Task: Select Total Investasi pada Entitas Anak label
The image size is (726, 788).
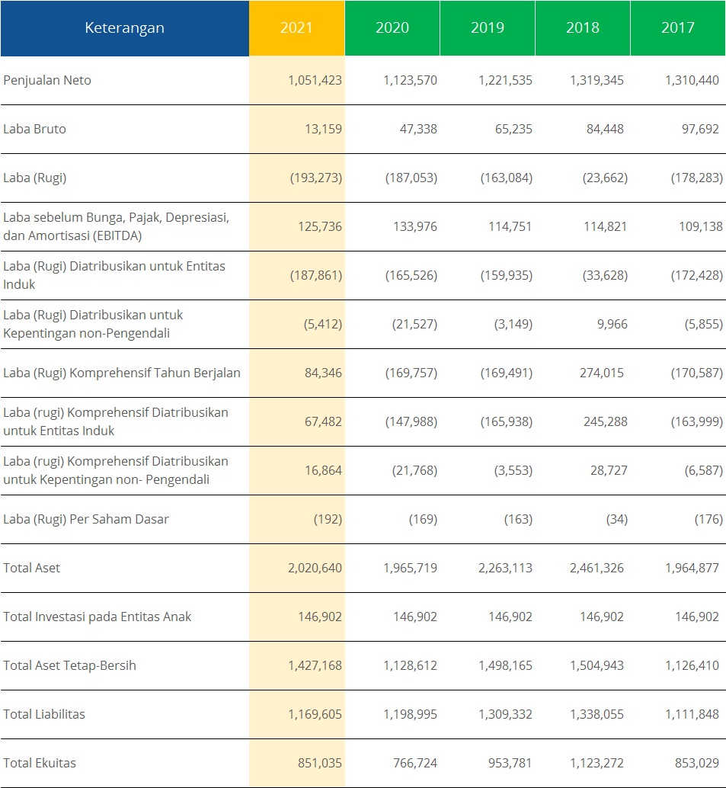Action: point(97,617)
